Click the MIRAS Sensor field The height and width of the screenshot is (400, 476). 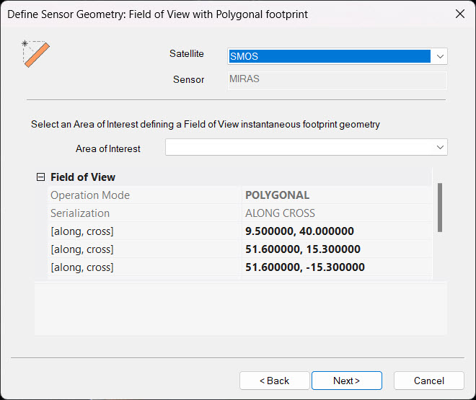pos(337,79)
